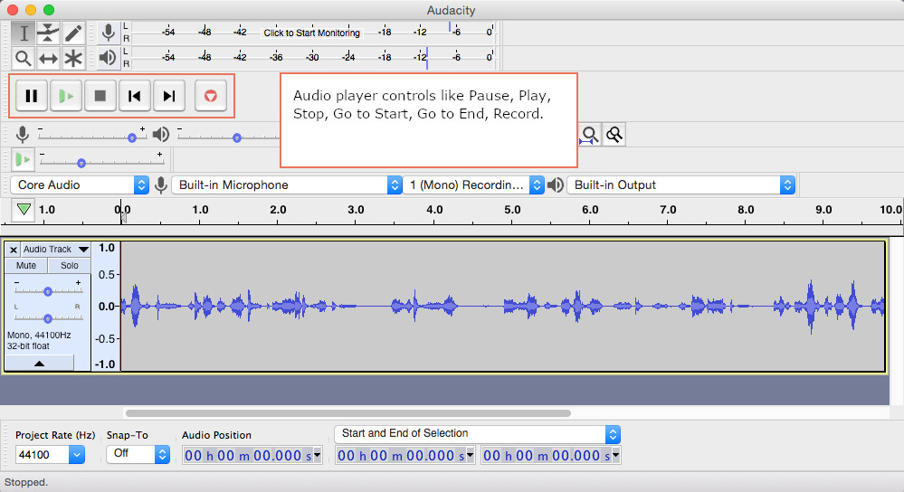
Task: Open the Built-in Microphone device dropdown
Action: [x=286, y=184]
